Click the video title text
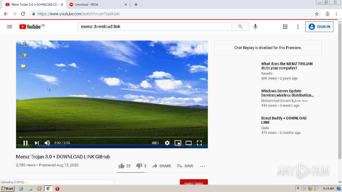 63,157
